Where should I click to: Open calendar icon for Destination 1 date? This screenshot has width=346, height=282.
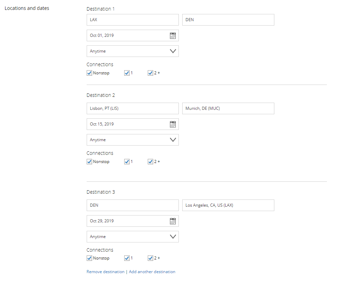click(173, 35)
